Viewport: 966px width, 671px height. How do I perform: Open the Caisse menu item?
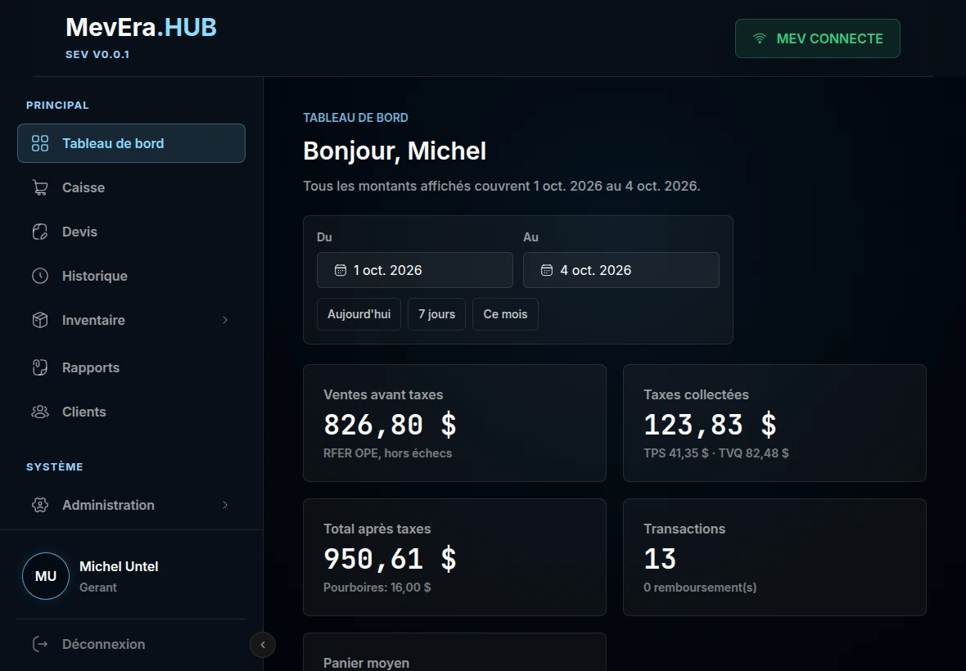[131, 187]
